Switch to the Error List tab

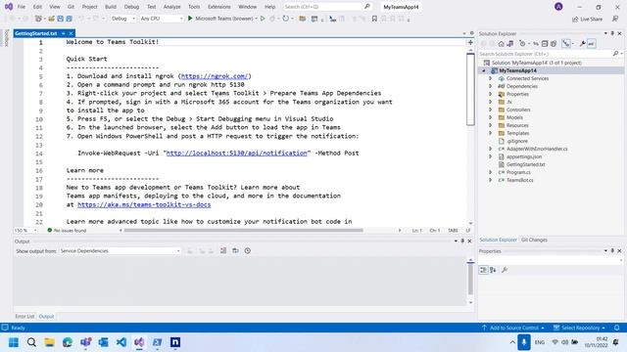[24, 317]
